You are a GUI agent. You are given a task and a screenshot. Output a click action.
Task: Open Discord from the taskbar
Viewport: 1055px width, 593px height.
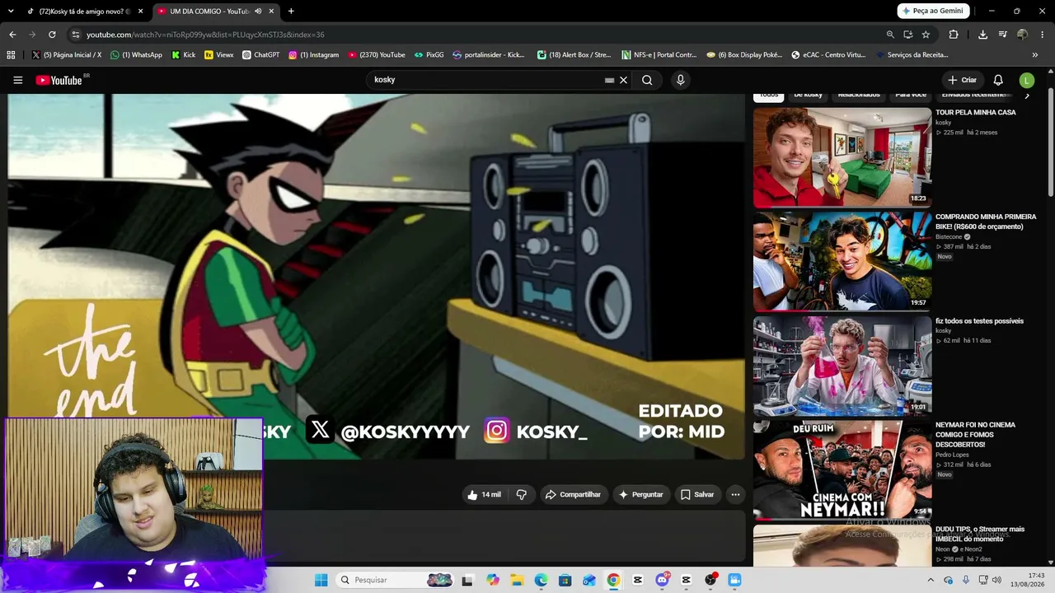[x=662, y=580]
